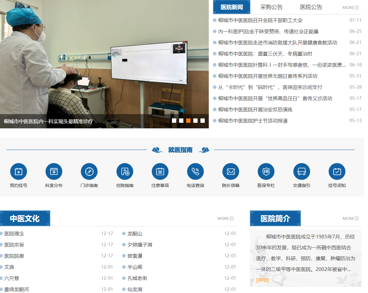Open MORE link beside 医院简介
The width and height of the screenshot is (368, 293).
click(x=350, y=218)
